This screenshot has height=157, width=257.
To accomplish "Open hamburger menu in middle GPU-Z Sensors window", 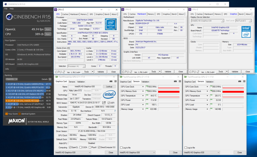I will pyautogui.click(x=180, y=81).
